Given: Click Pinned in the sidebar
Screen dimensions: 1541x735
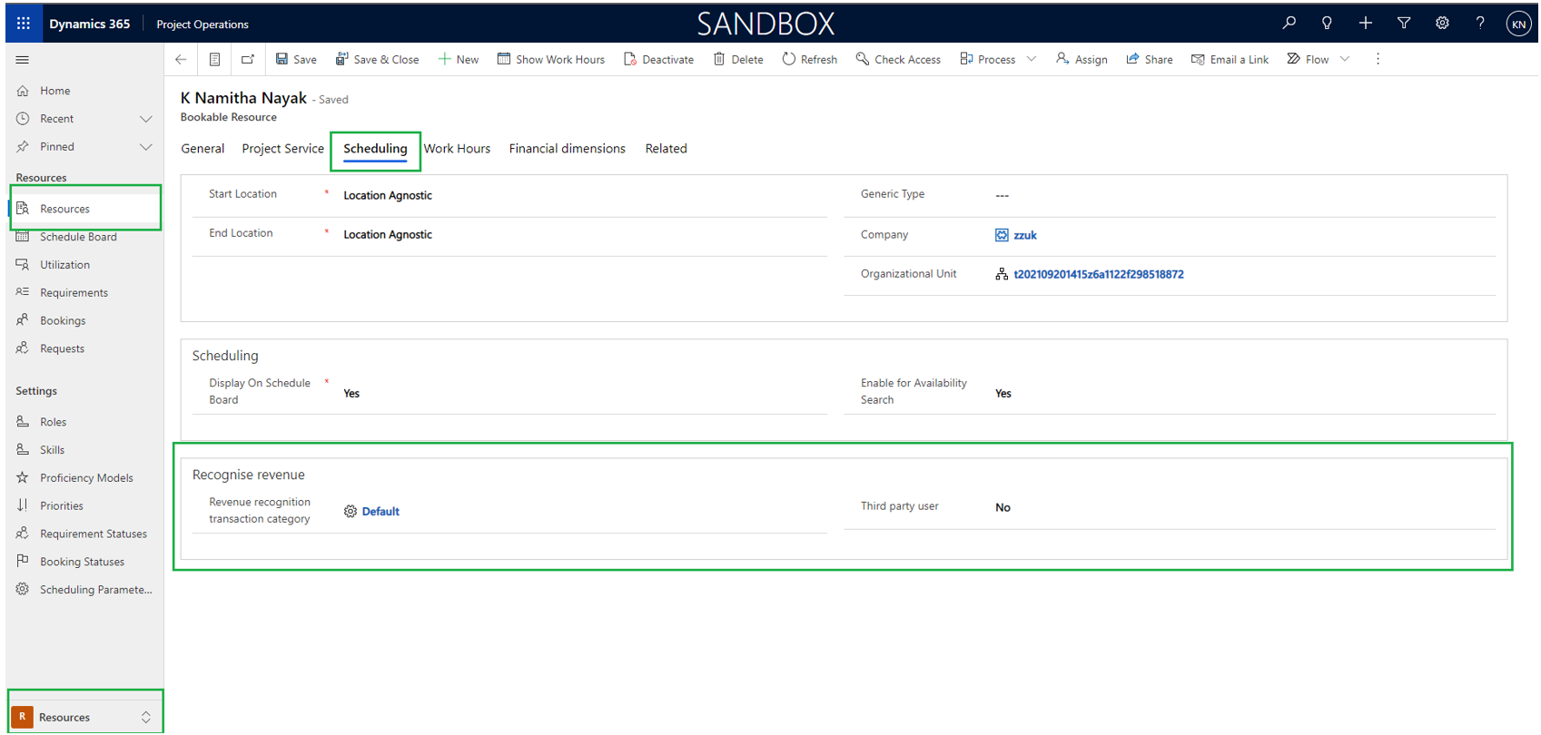Looking at the screenshot, I should tap(56, 147).
